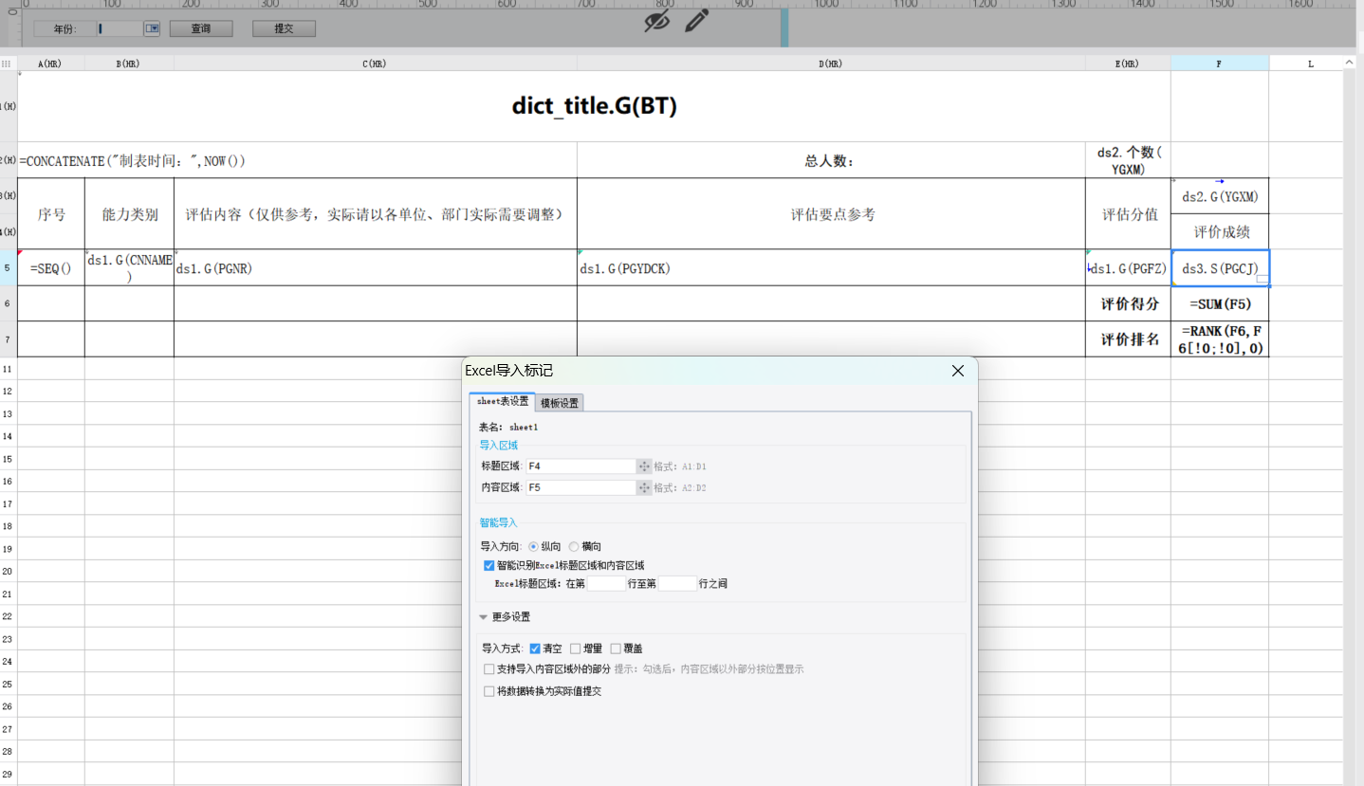Click the ds1.G(PGNR) cell

point(376,268)
